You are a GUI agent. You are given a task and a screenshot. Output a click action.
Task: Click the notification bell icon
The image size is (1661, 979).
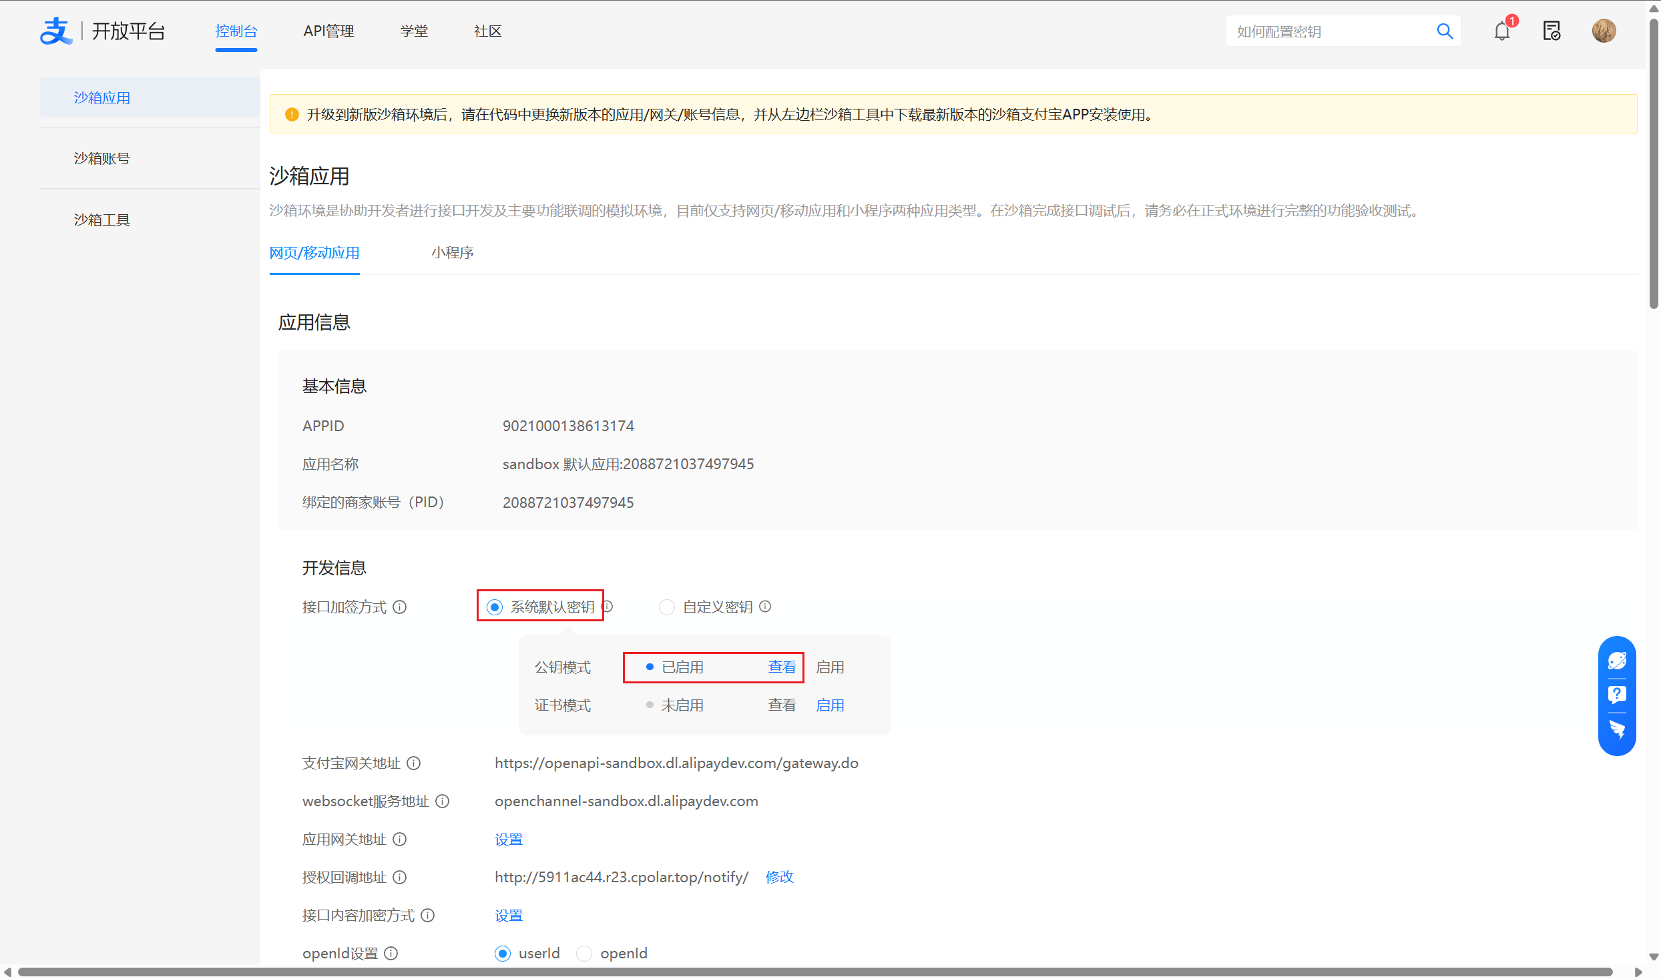(x=1501, y=31)
